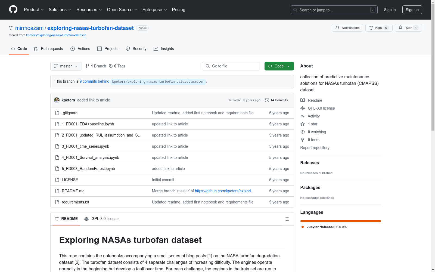435x272 pixels.
Task: Click the tag icon next to Tags
Action: click(x=111, y=66)
